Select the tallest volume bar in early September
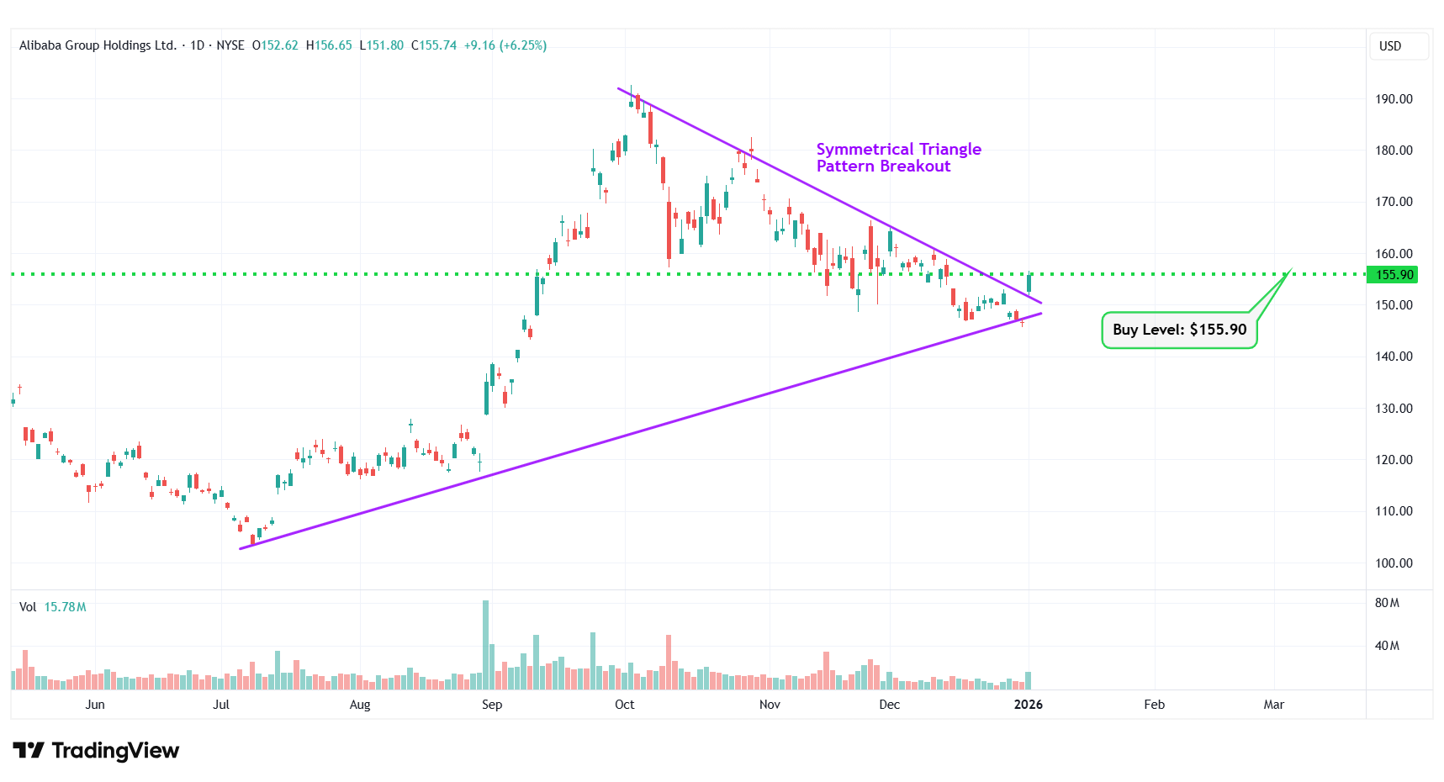Image resolution: width=1444 pixels, height=782 pixels. tap(485, 644)
